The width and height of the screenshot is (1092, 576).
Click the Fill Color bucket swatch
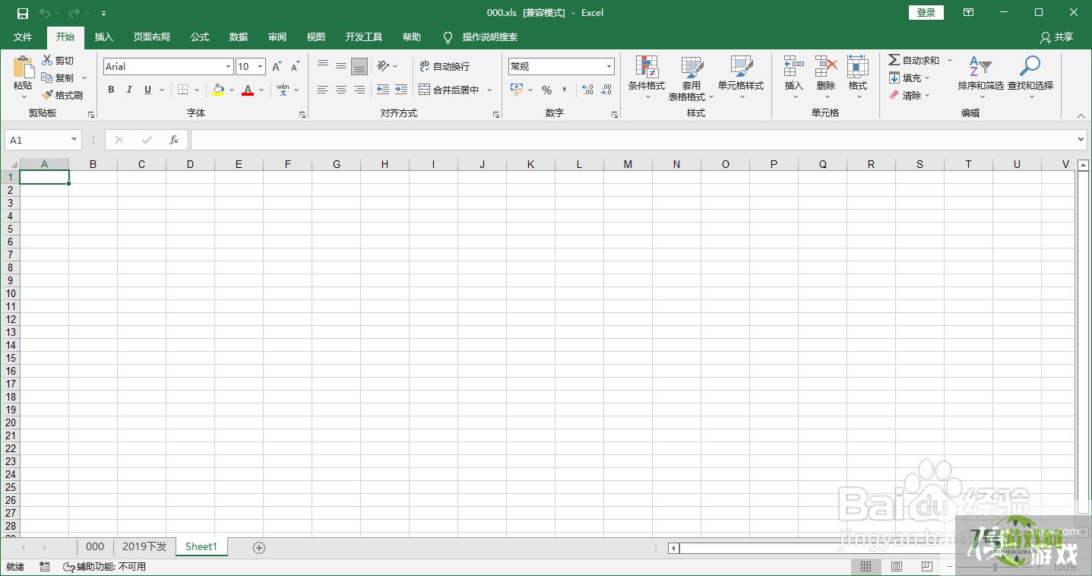219,90
